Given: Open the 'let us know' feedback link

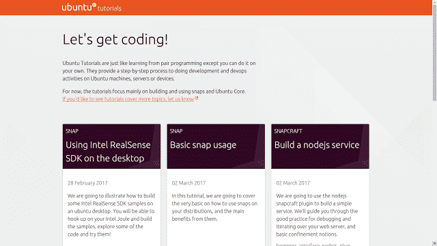Looking at the screenshot, I should (128, 99).
